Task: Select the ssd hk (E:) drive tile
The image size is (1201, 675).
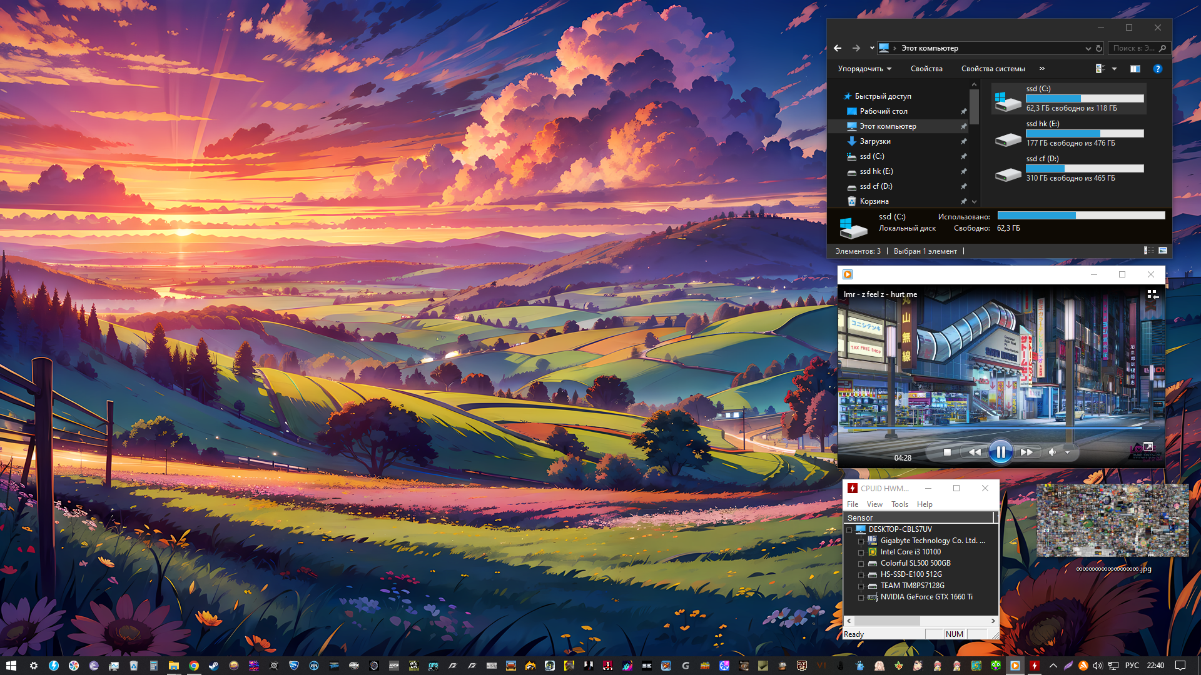Action: [1069, 134]
